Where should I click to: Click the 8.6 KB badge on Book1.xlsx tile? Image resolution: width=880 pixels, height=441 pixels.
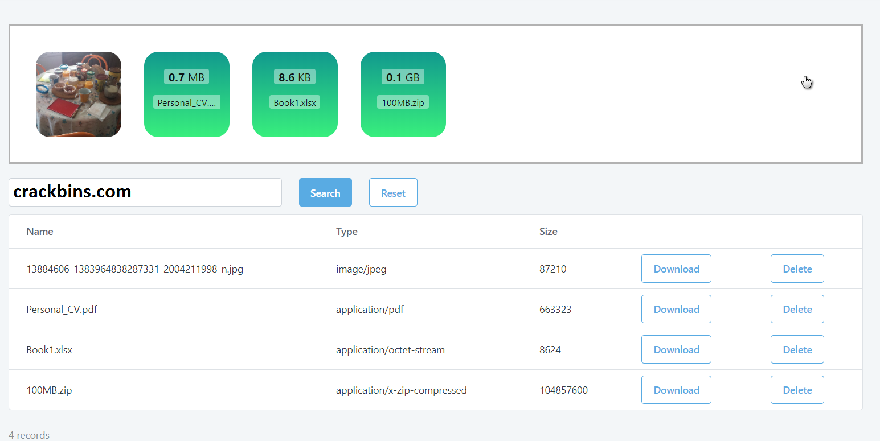pos(295,77)
